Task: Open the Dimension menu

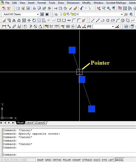Action: click(73, 3)
